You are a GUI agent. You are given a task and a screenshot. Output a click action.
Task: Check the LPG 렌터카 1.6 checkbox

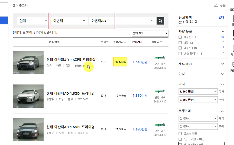point(180,53)
